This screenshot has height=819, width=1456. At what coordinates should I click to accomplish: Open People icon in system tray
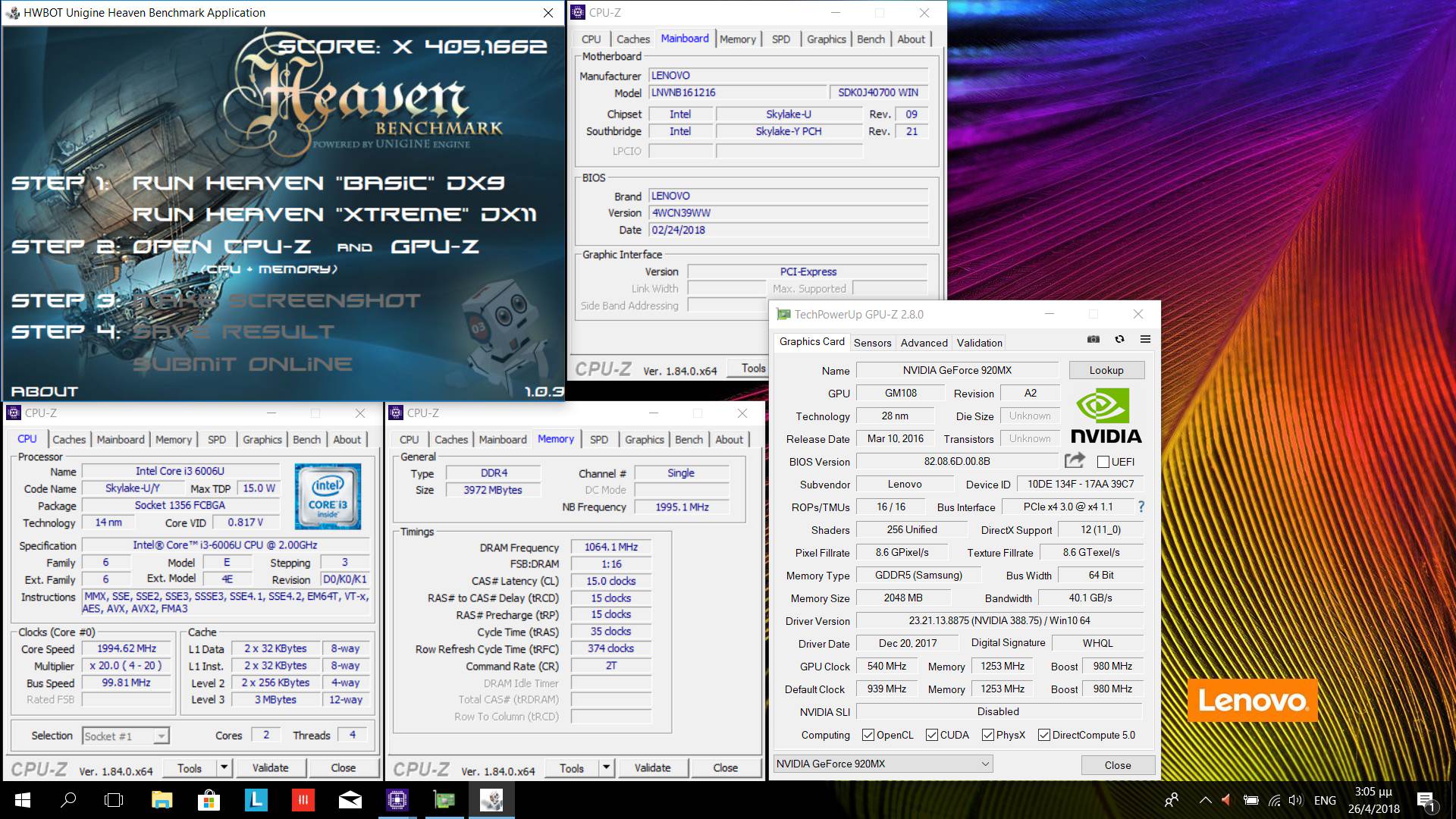1172,800
